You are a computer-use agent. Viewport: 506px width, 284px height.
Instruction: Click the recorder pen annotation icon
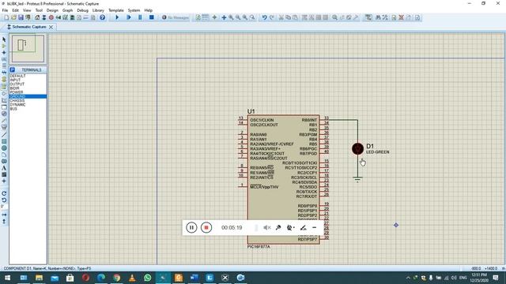[303, 228]
